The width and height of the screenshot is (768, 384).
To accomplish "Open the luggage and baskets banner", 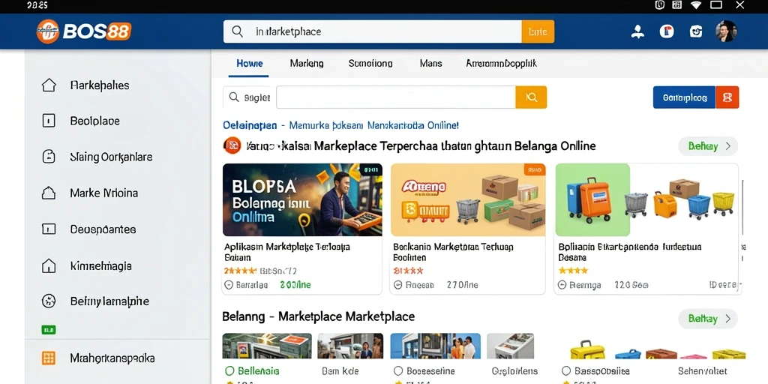I will click(x=646, y=199).
